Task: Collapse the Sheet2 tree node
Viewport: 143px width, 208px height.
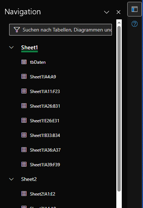Action: click(11, 179)
